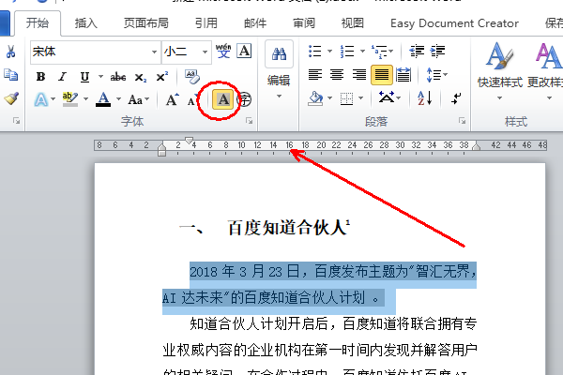This screenshot has height=375, width=563.
Task: Apply font color underlined A
Action: (103, 99)
